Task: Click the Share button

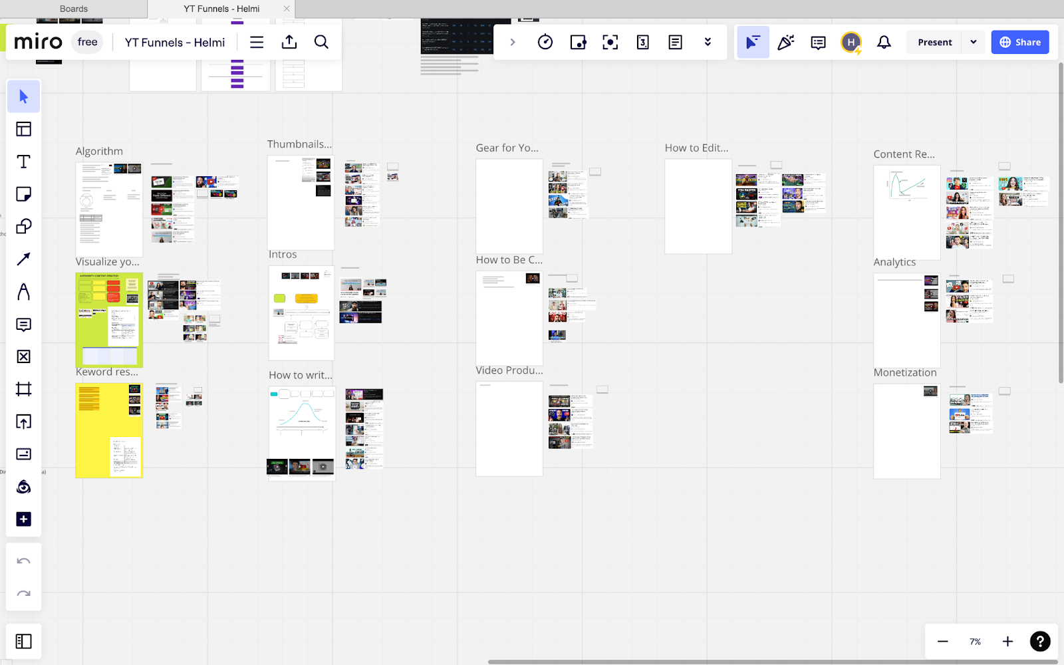Action: (1020, 43)
